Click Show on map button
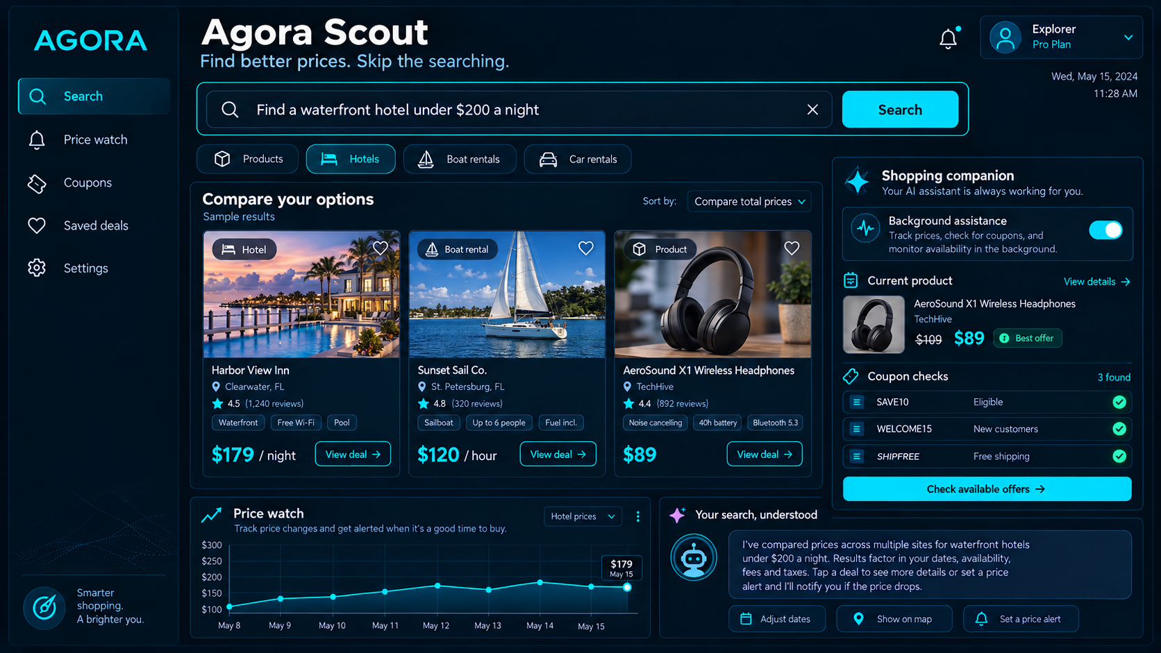 (x=894, y=619)
